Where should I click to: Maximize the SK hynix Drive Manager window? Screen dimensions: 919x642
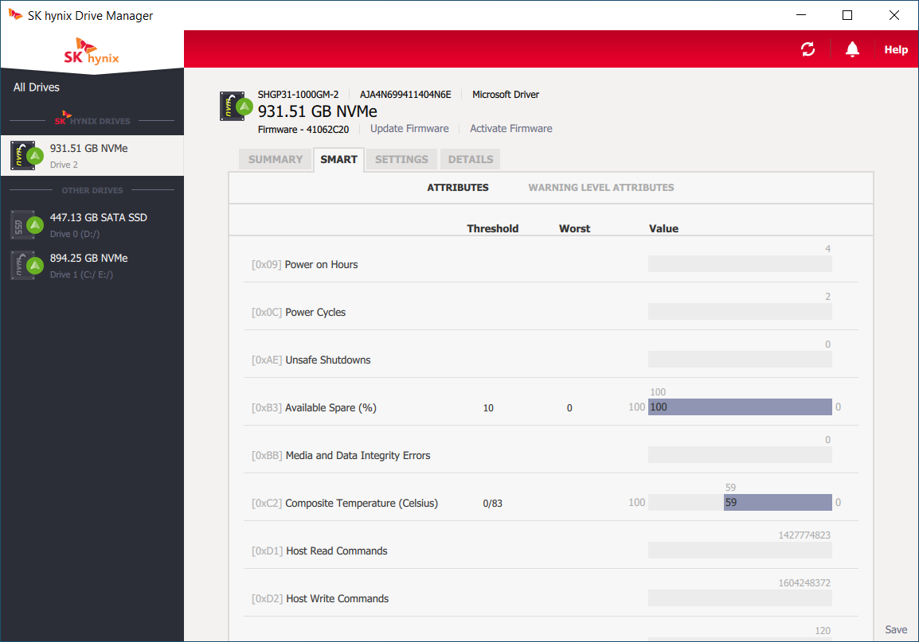click(x=847, y=15)
